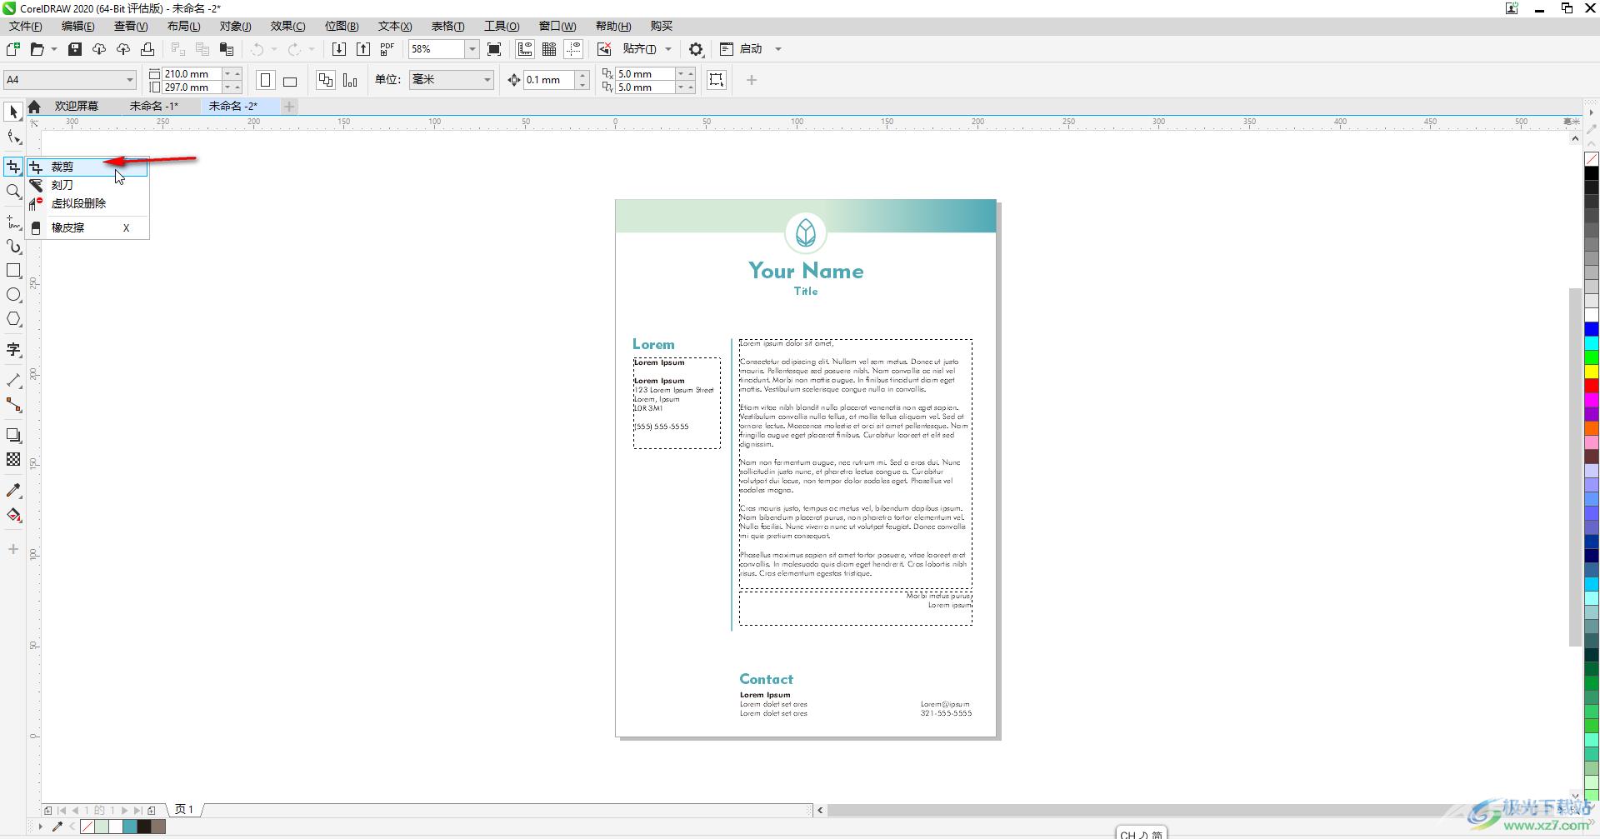Switch to the 欢迎屏幕 tab

[x=77, y=107]
